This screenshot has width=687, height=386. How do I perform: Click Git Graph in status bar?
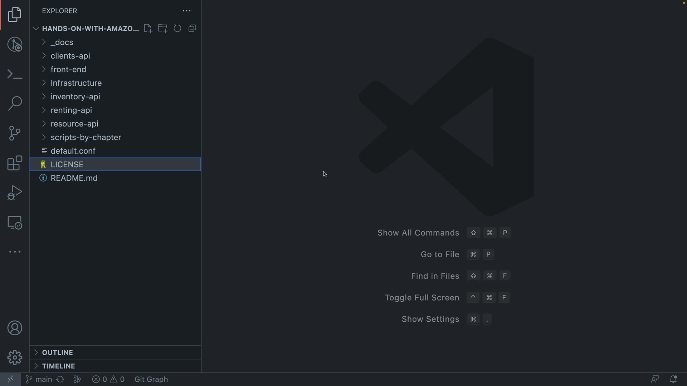(151, 379)
